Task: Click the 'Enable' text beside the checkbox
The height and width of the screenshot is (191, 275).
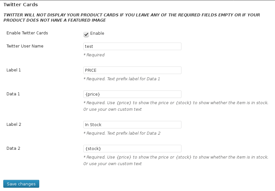Action: pos(97,33)
